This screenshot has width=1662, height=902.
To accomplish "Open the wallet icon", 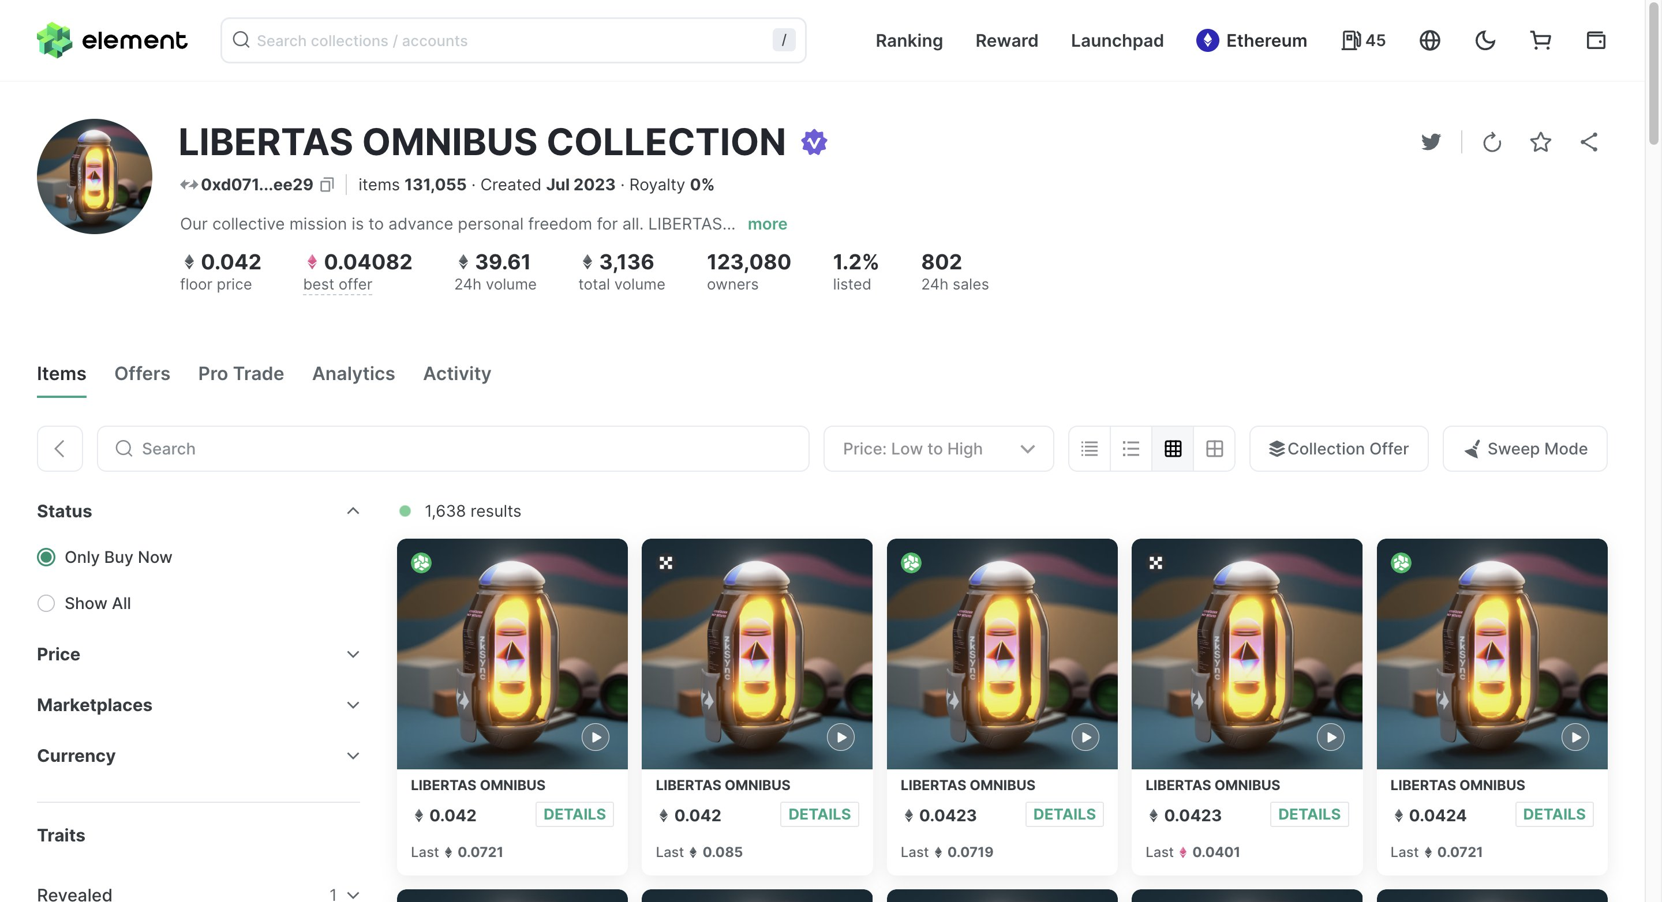I will [1596, 40].
